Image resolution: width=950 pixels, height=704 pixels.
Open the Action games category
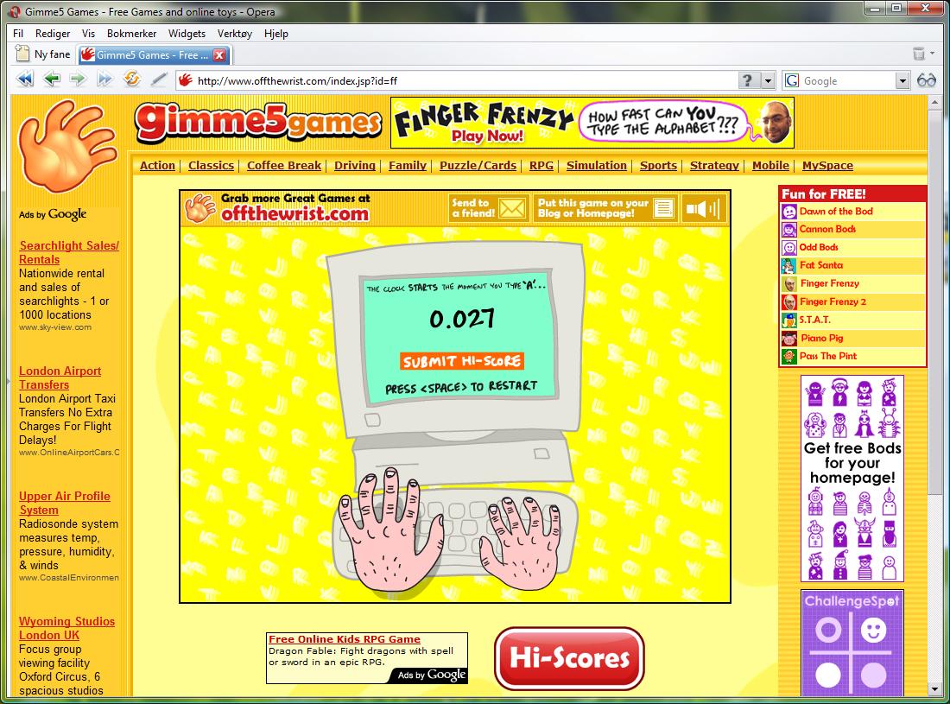pyautogui.click(x=157, y=165)
